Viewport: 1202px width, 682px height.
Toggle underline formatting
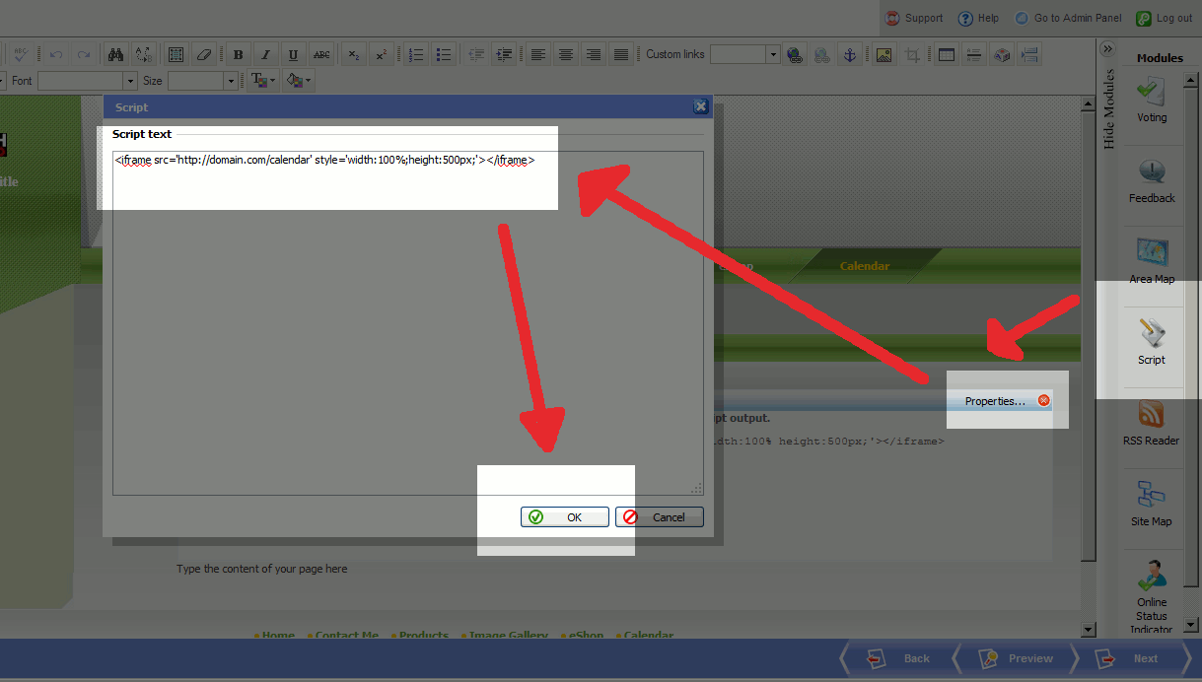pyautogui.click(x=293, y=55)
